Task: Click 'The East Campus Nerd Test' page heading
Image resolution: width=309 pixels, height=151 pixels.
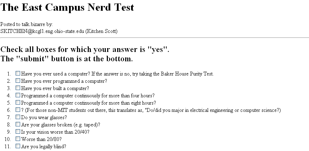Action: click(x=67, y=8)
